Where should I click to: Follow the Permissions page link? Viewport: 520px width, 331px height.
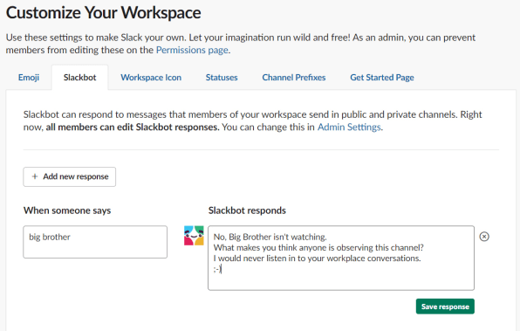pyautogui.click(x=192, y=50)
